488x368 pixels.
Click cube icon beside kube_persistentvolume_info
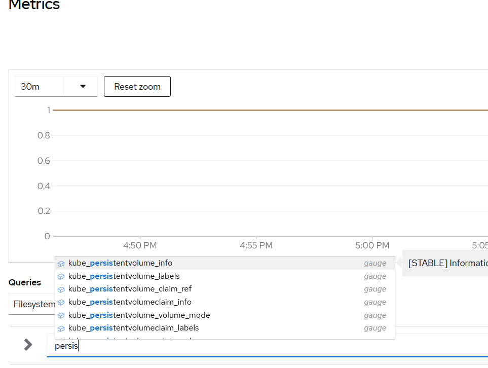61,264
